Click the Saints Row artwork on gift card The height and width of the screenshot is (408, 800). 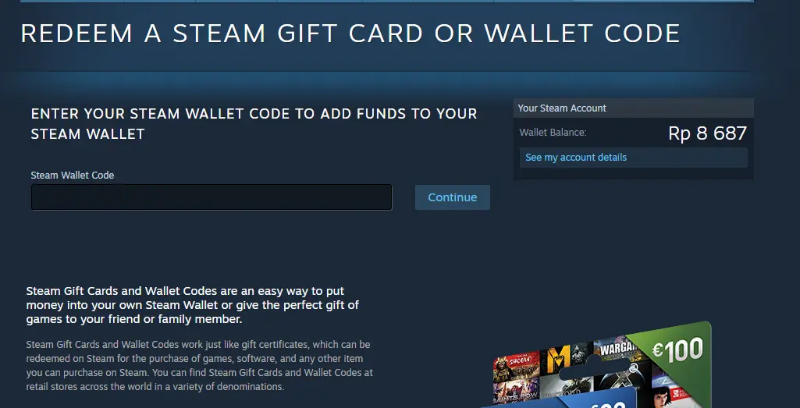pos(515,392)
